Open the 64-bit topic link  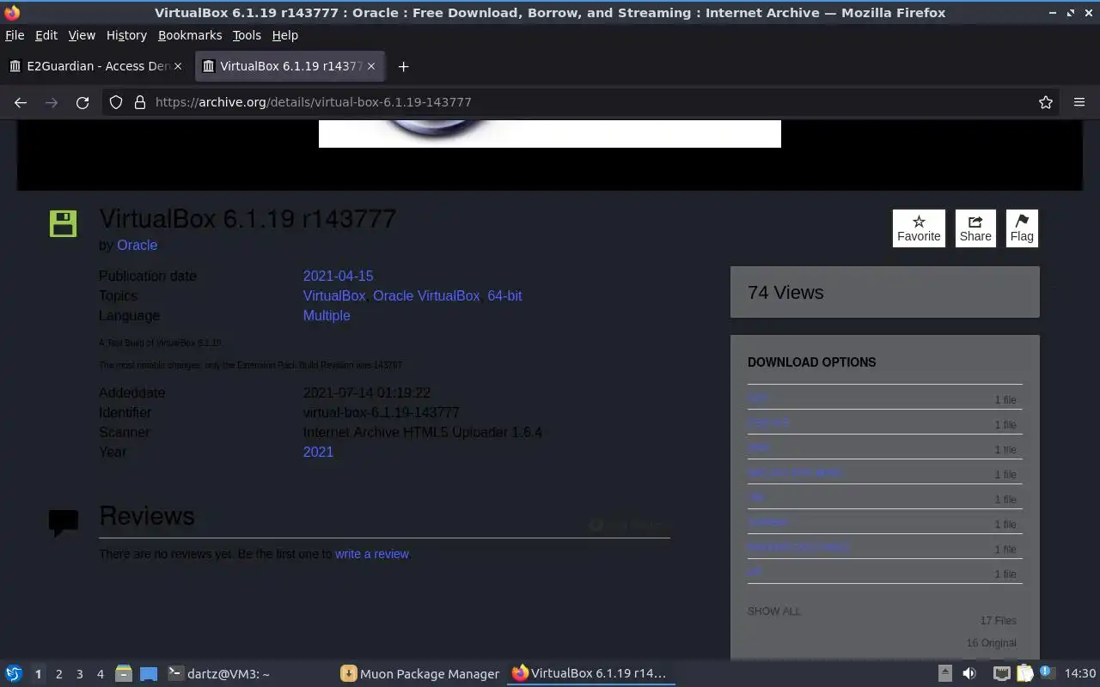tap(504, 295)
